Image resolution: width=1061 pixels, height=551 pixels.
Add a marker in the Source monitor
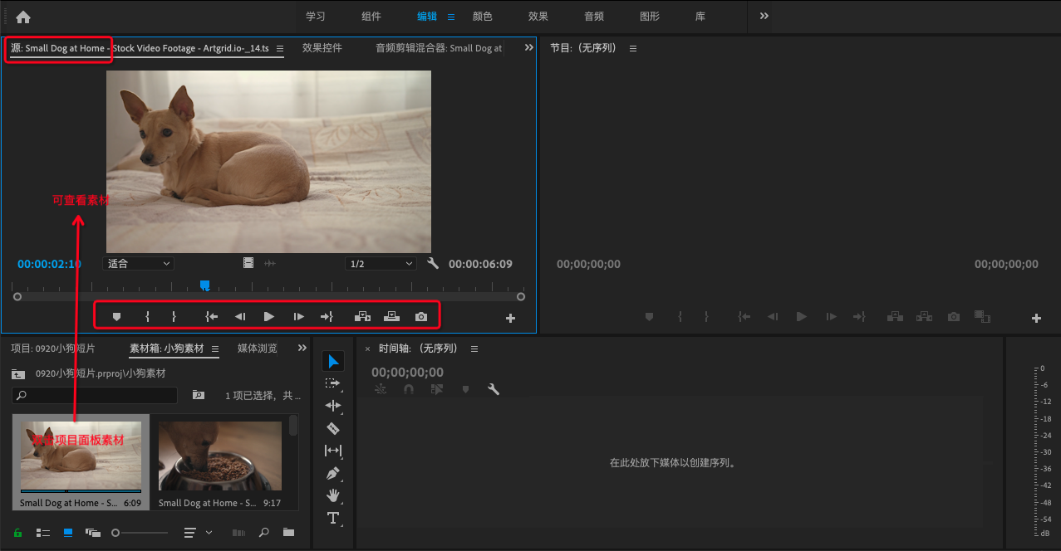(x=117, y=316)
